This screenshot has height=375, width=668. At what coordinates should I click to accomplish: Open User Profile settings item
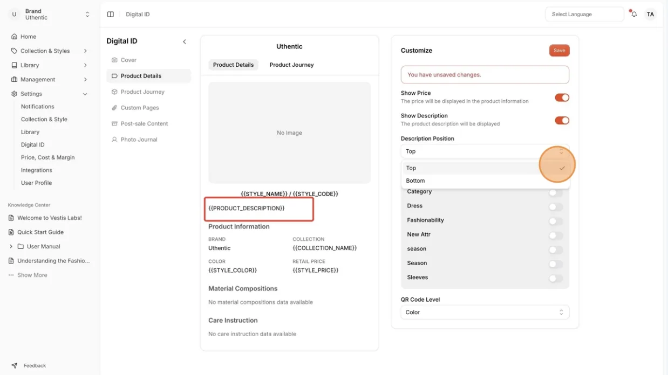click(37, 183)
